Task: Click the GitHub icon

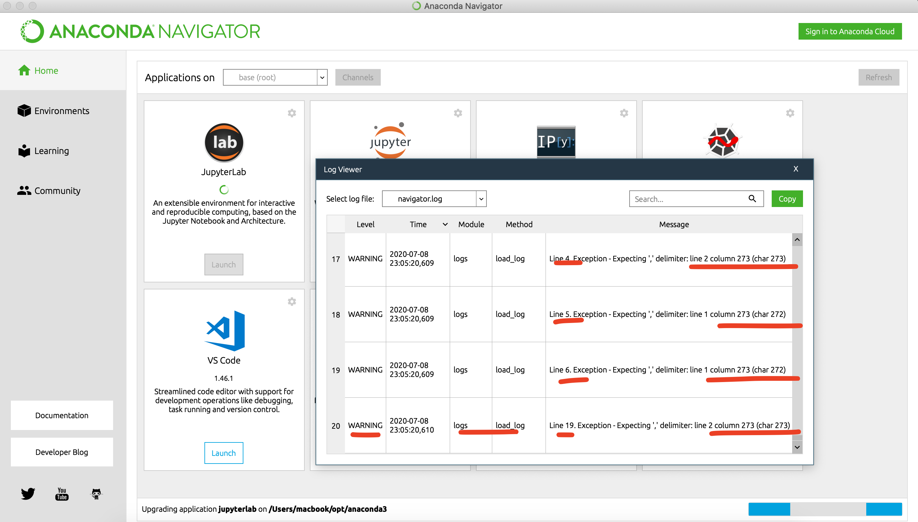Action: tap(96, 494)
